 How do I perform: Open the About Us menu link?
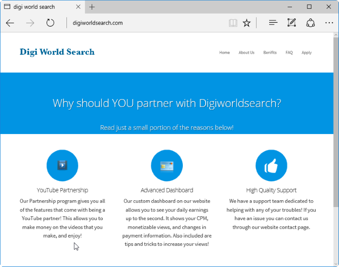(x=246, y=53)
